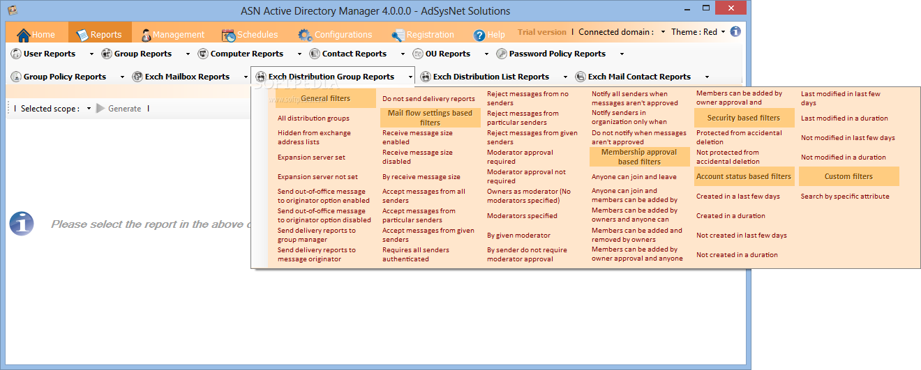Open the Registration tab
The width and height of the screenshot is (921, 370).
[423, 35]
